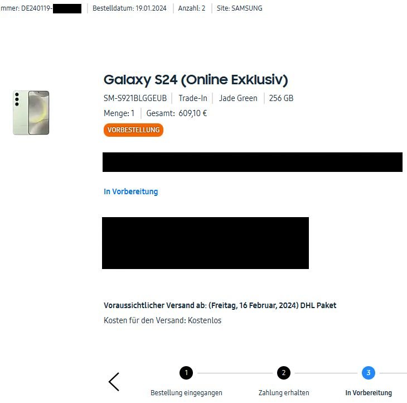Click the 256 GB storage label
The image size is (407, 403).
click(281, 98)
